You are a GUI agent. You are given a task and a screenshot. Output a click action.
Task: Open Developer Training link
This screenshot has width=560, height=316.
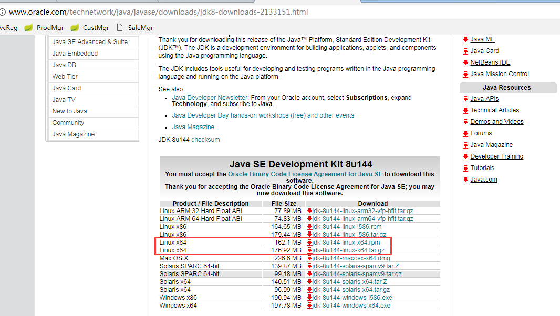coord(497,156)
